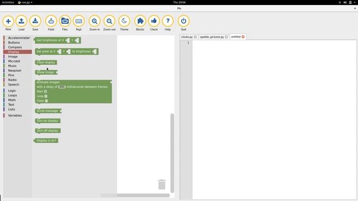The width and height of the screenshot is (358, 201).
Task: Open the Repl toolbar icon
Action: [x=78, y=21]
